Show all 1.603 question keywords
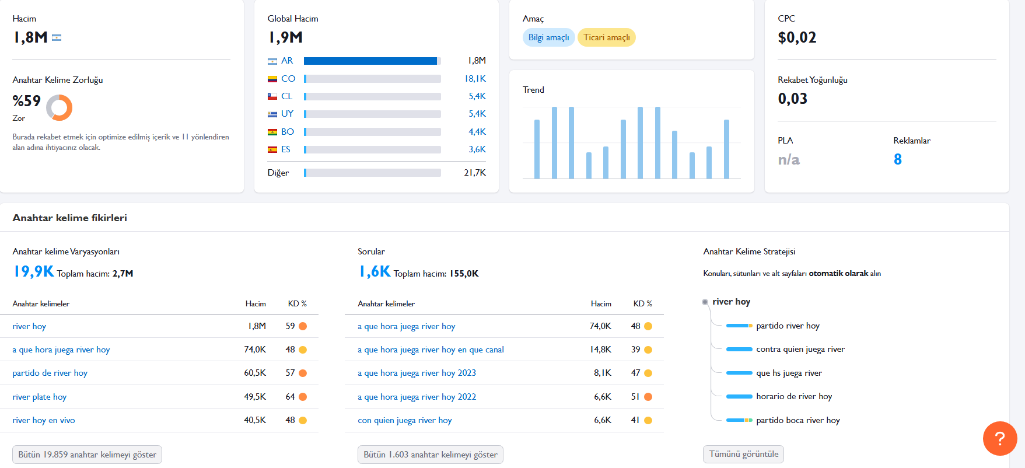Screen dimensions: 1025x468 tap(431, 455)
